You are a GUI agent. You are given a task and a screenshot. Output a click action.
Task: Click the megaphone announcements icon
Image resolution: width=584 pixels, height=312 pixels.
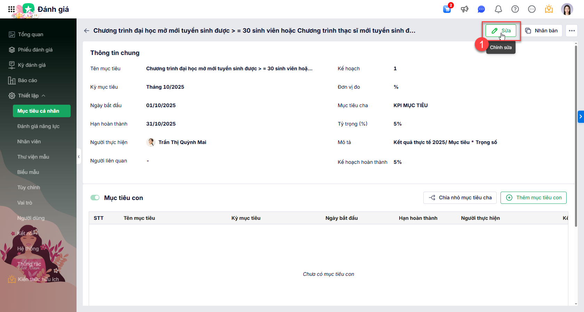click(464, 9)
